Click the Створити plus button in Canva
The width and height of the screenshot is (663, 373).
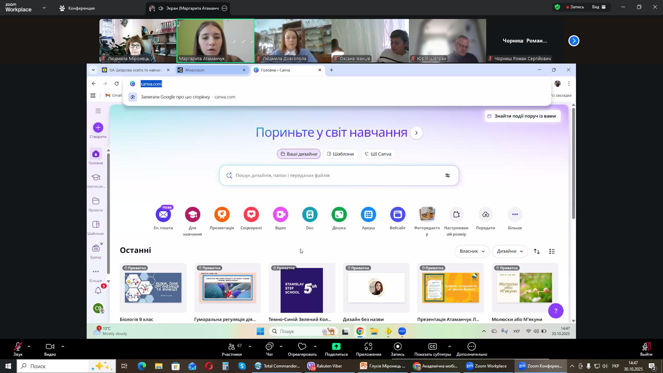[98, 128]
